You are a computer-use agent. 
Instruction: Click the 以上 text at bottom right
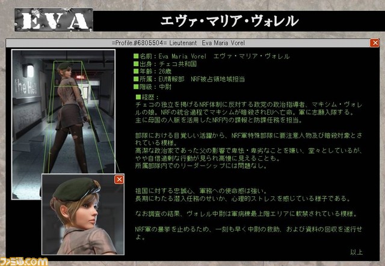(x=356, y=252)
